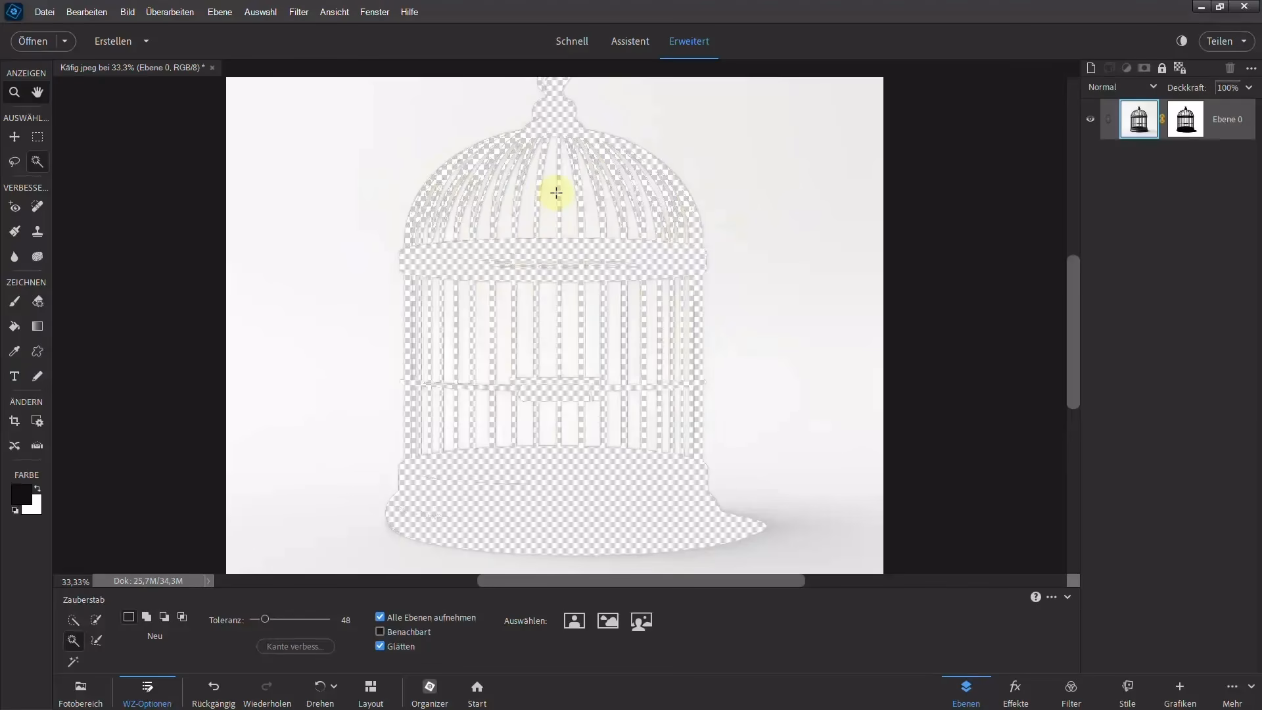Select the Stamp tool
The width and height of the screenshot is (1262, 710).
37,231
